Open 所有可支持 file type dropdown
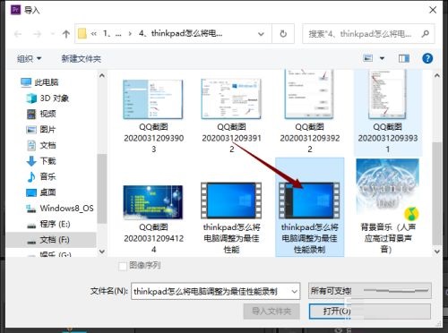The height and width of the screenshot is (333, 448). 370,291
